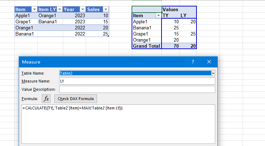Click the fx insert function icon
The width and height of the screenshot is (265, 146).
46,99
